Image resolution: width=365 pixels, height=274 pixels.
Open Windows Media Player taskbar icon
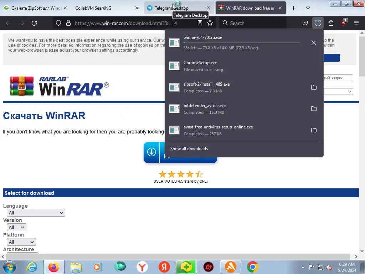97,267
